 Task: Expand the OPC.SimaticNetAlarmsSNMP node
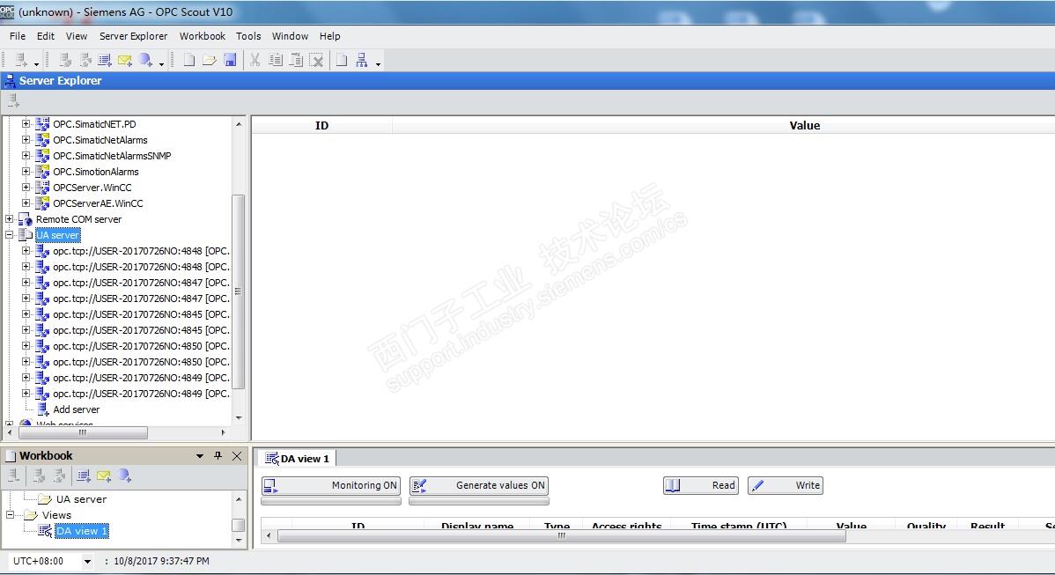pyautogui.click(x=26, y=155)
